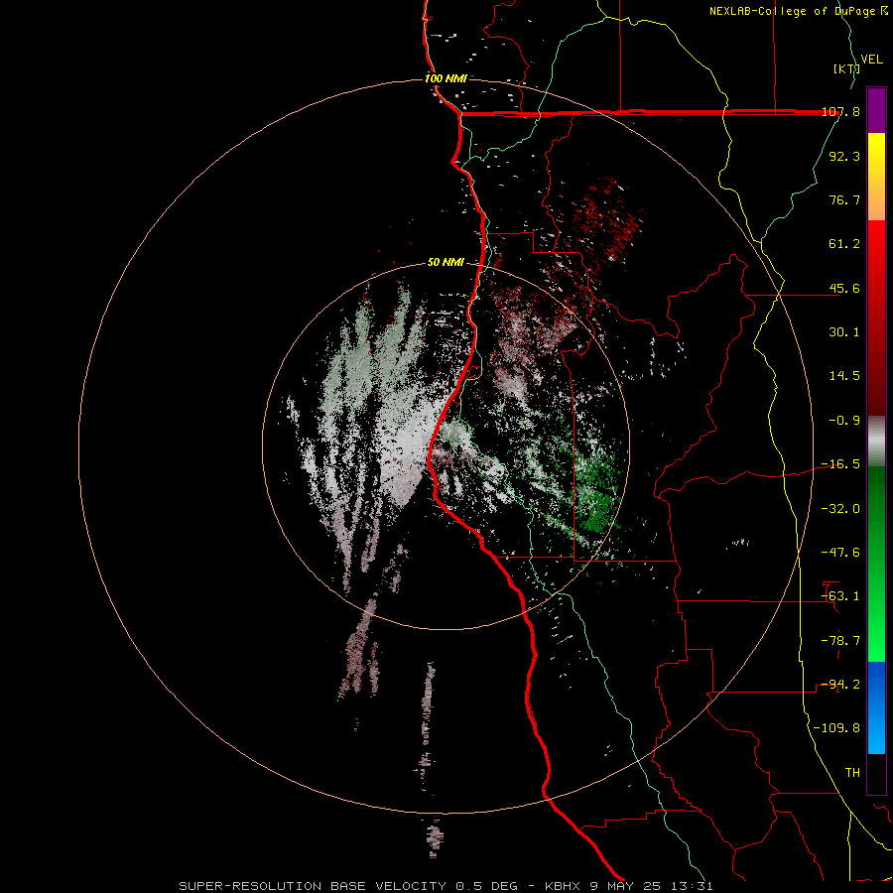Click the Super-Resolution Base Velocity caption
893x893 pixels.
[x=446, y=886]
